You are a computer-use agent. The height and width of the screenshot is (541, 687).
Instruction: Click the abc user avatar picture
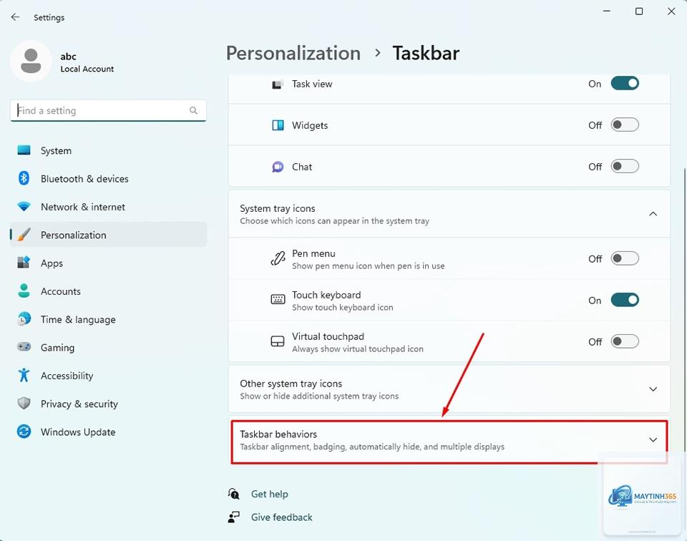point(31,62)
